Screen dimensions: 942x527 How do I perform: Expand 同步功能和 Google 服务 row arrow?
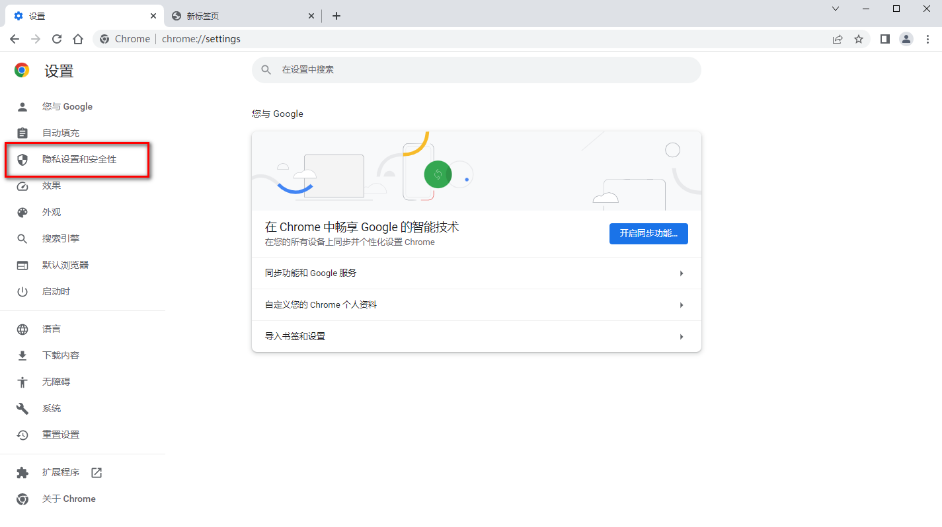point(682,273)
